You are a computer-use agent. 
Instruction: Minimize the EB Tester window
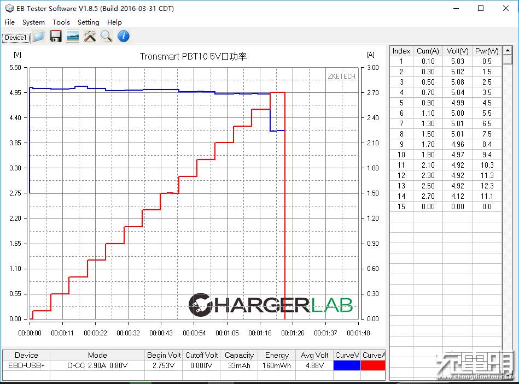456,9
